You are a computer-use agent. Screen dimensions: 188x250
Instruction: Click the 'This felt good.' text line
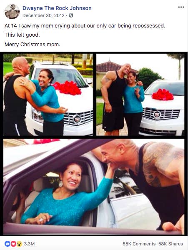pyautogui.click(x=22, y=35)
